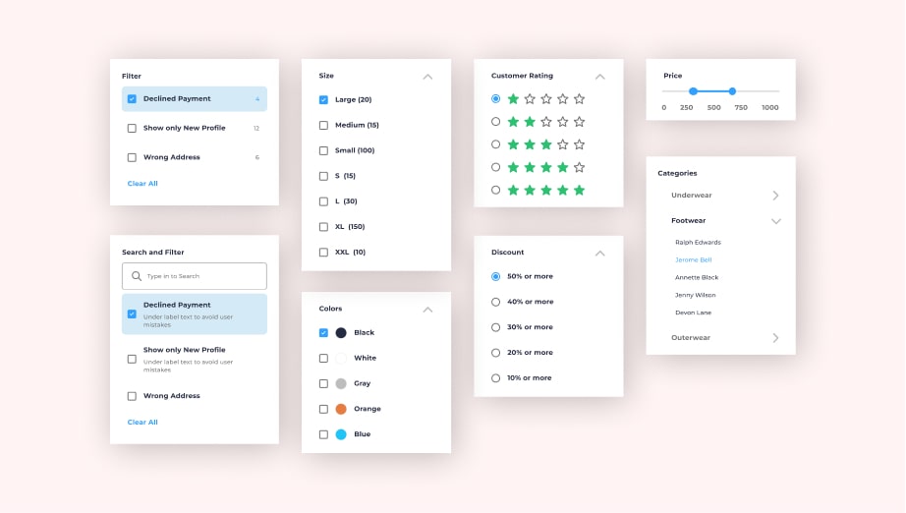The image size is (906, 513).
Task: Select Annette Black under Footwear
Action: tap(697, 277)
